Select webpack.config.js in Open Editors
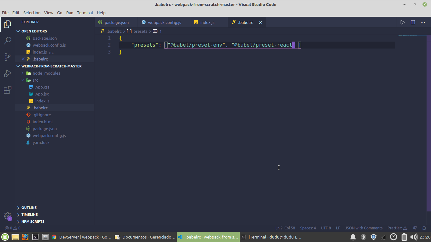 pos(49,45)
